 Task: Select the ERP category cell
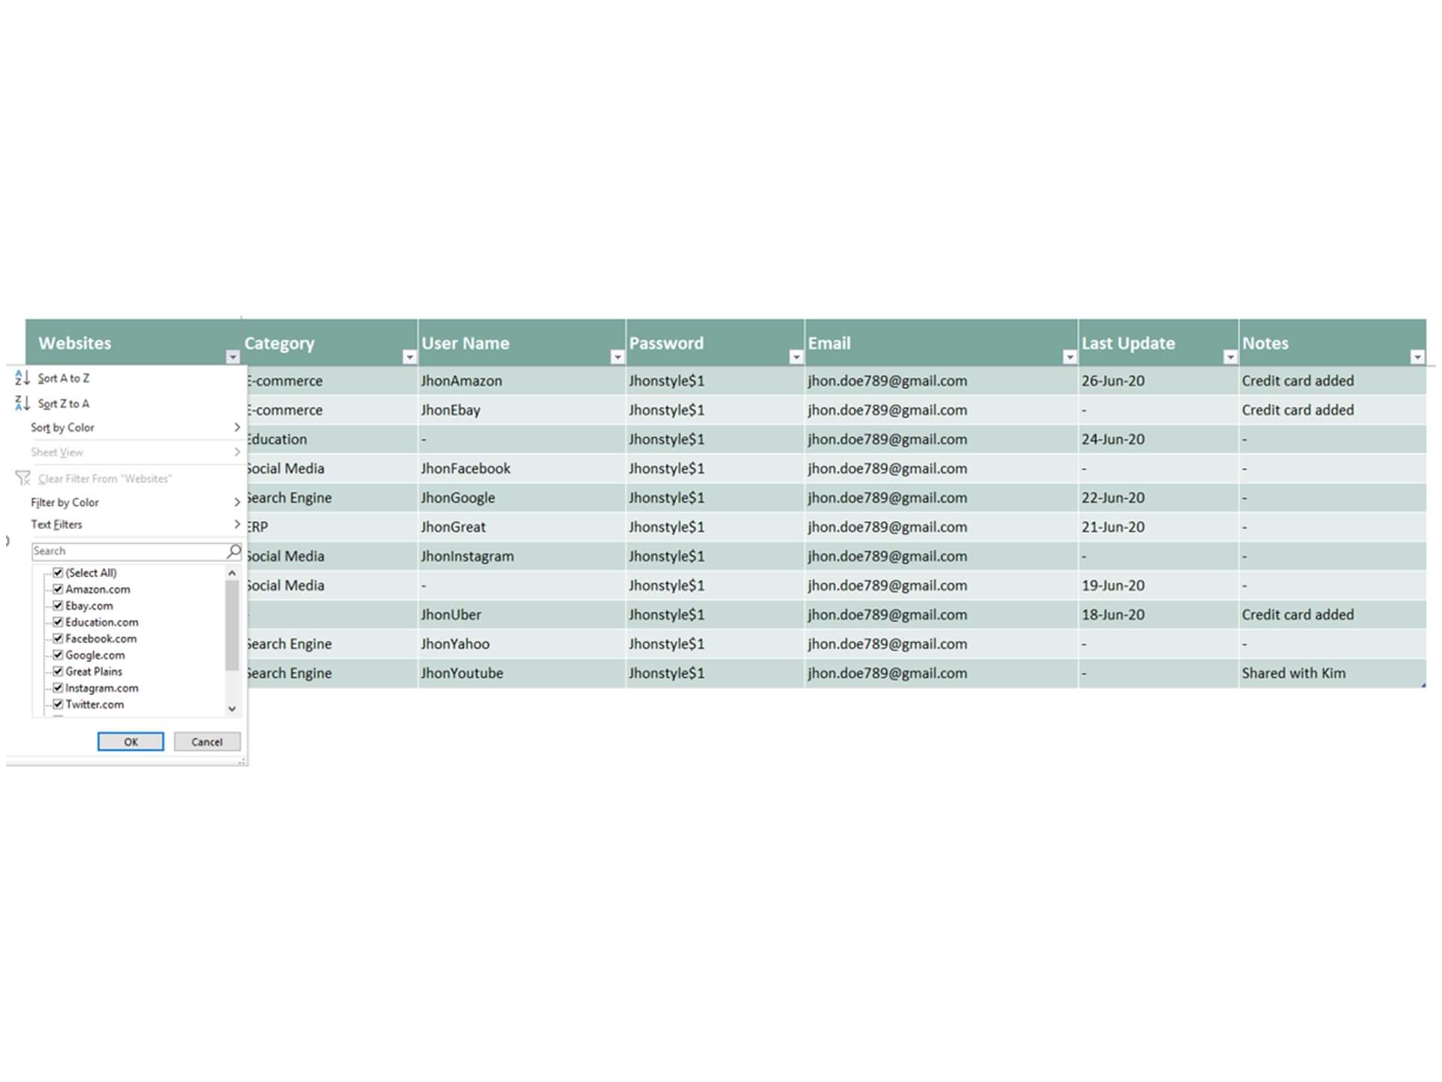(331, 527)
